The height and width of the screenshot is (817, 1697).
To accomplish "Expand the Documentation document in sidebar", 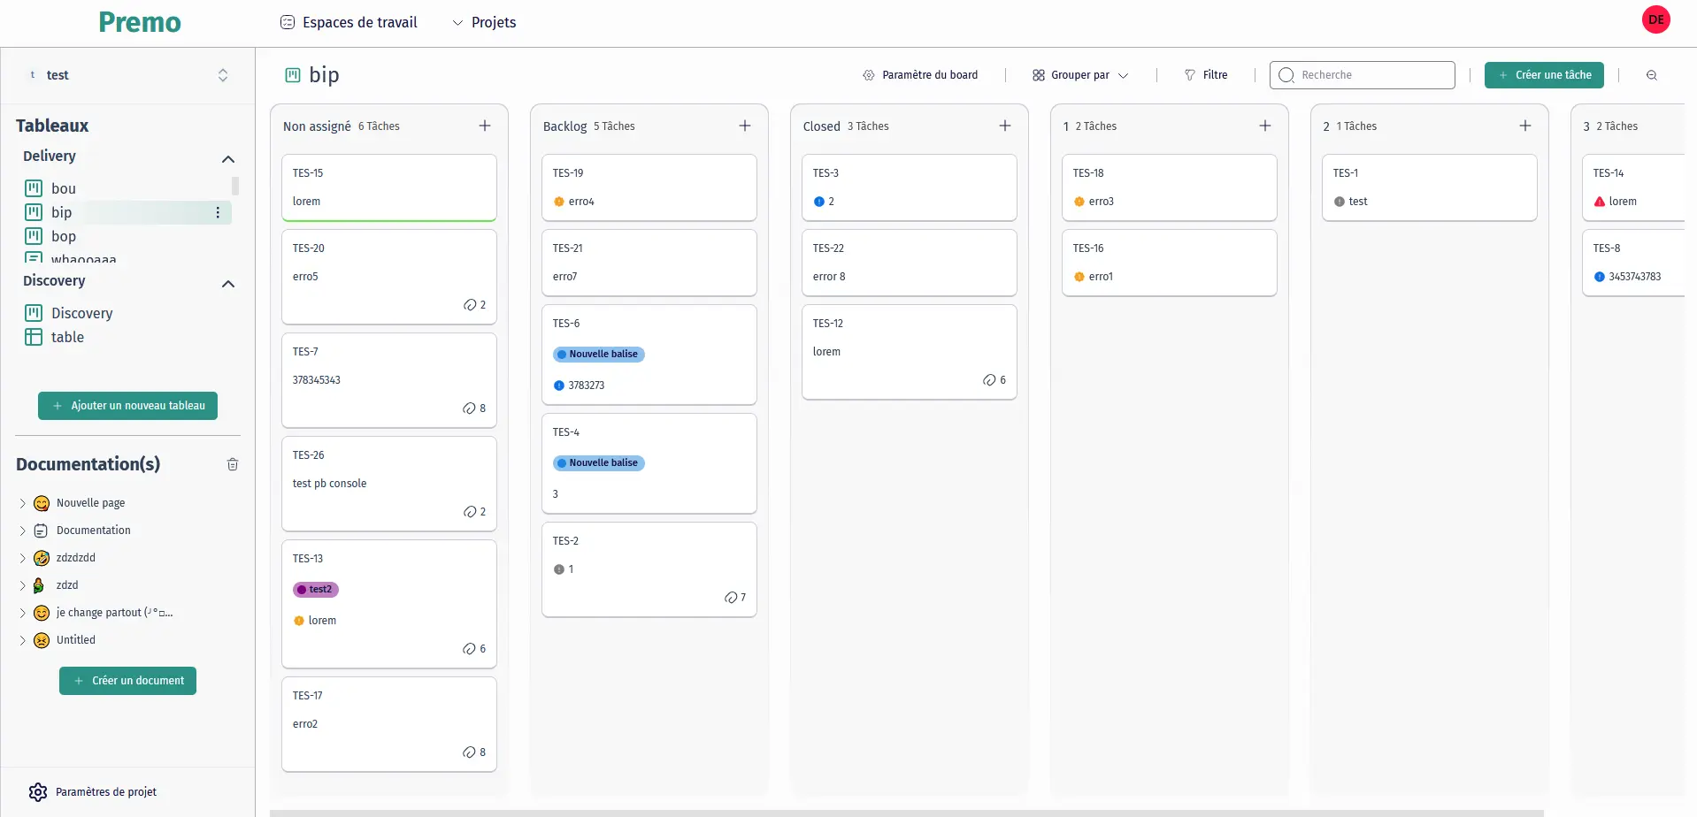I will pyautogui.click(x=21, y=530).
